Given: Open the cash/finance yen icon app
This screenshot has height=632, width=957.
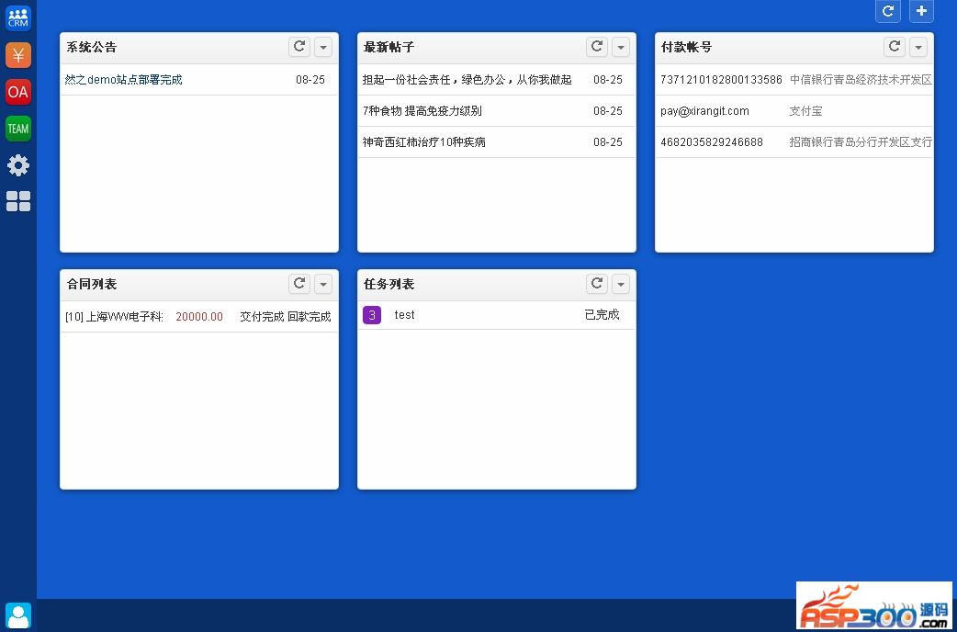Looking at the screenshot, I should [18, 55].
